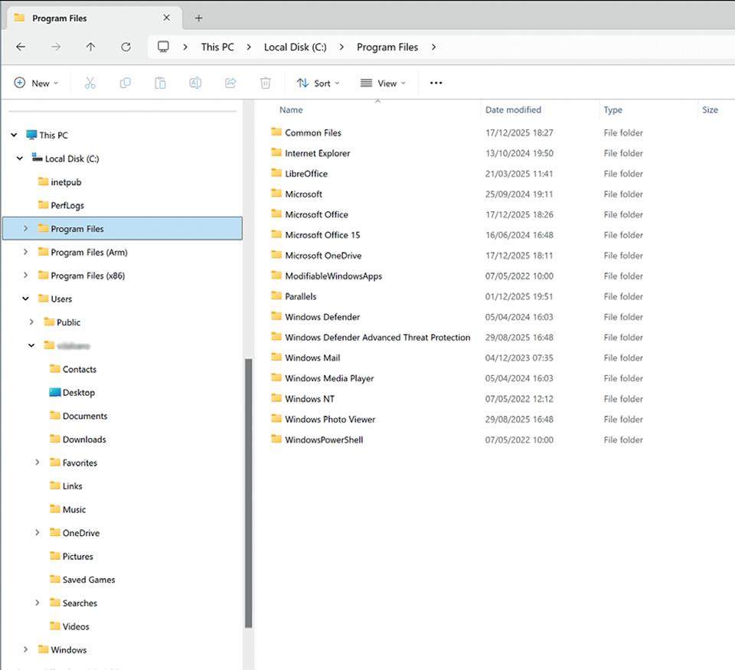Select This PC in address breadcrumb

(217, 47)
